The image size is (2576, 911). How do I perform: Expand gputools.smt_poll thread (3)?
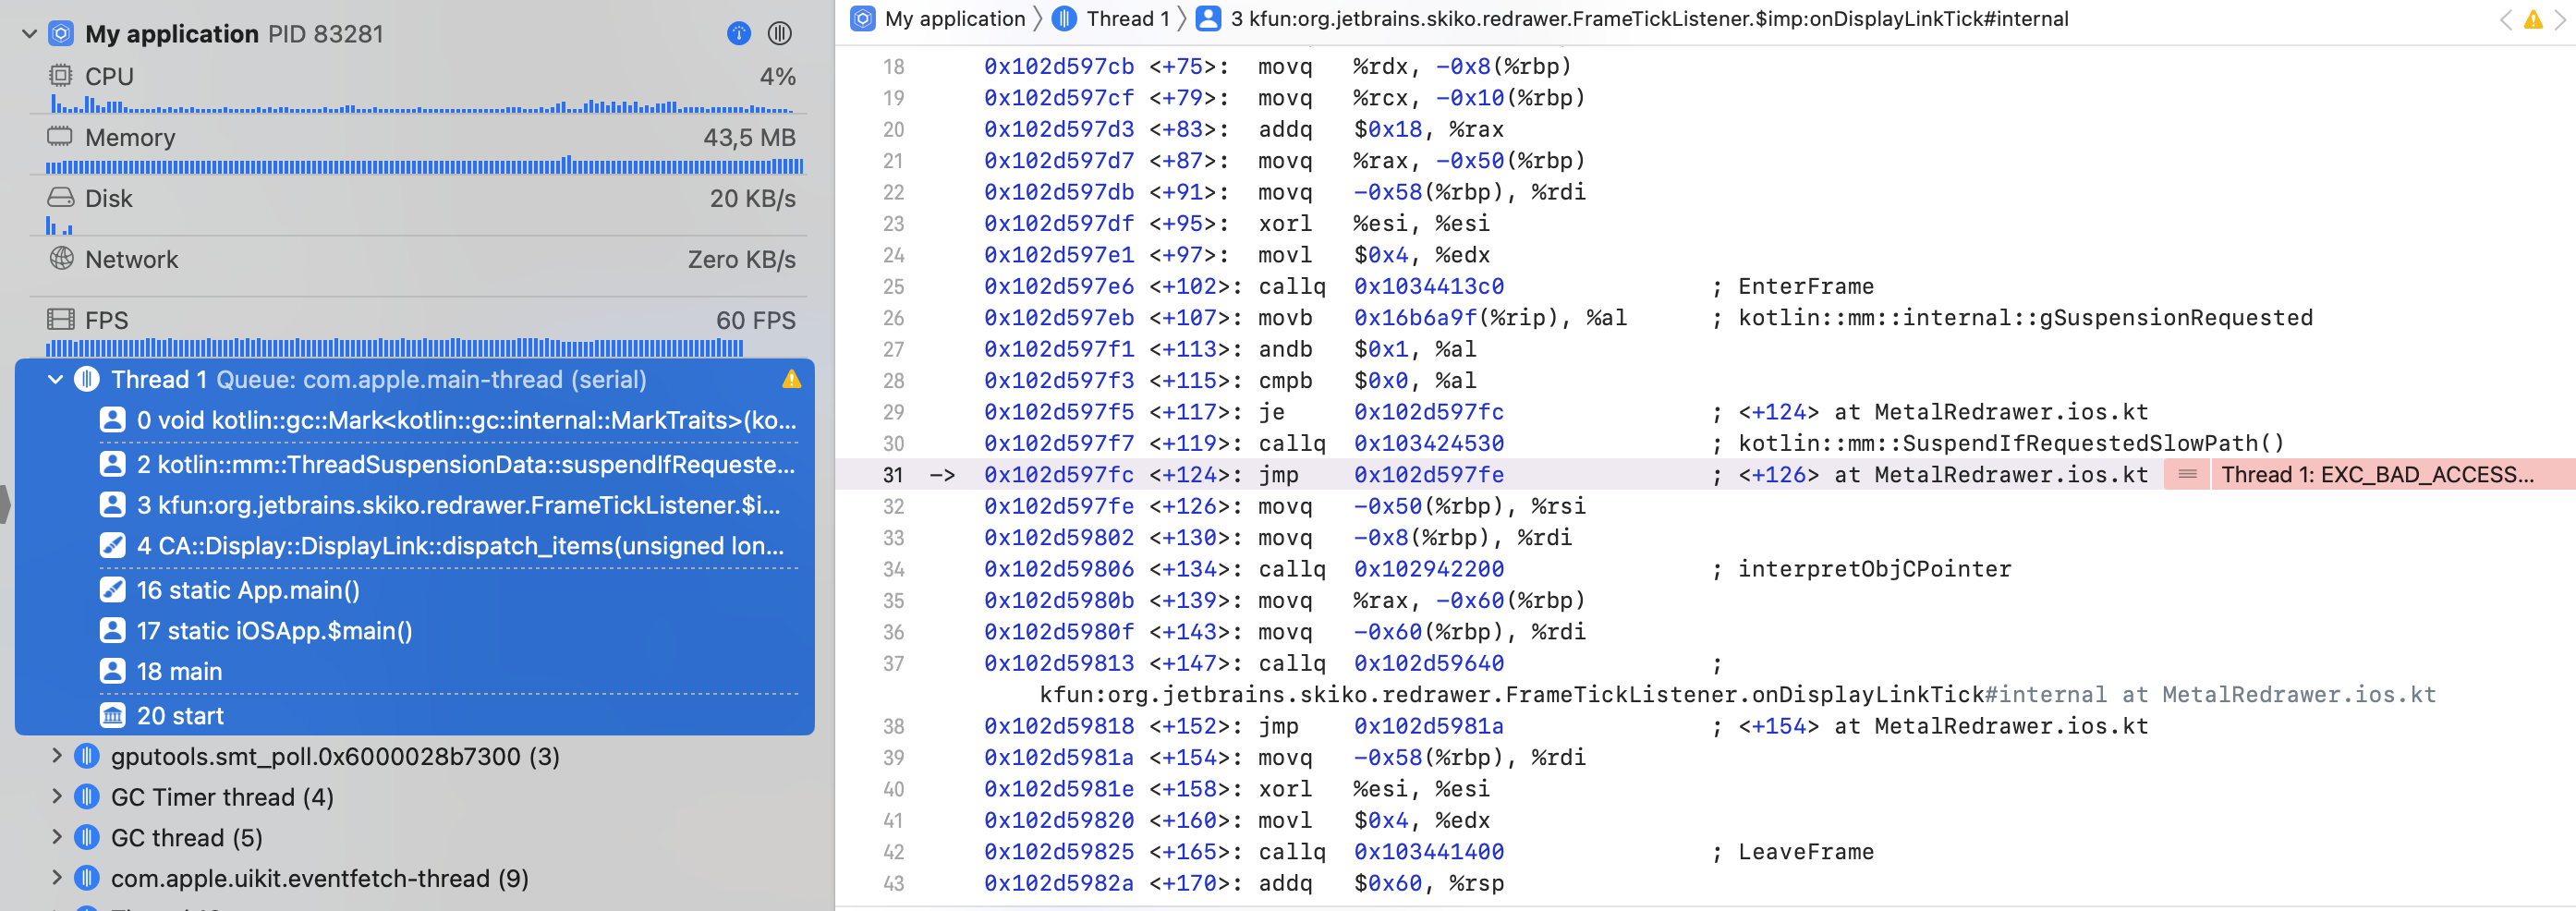(x=56, y=756)
